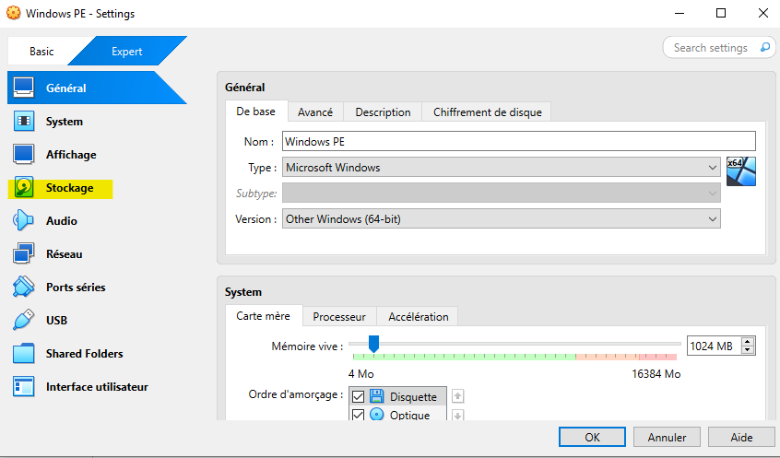Uncheck the Disquette boot order checkbox
780x458 pixels.
[359, 396]
